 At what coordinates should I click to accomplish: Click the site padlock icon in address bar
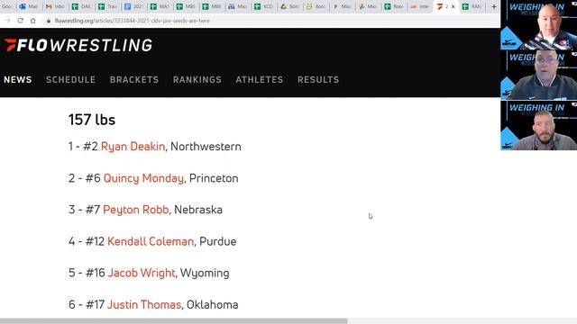pyautogui.click(x=48, y=21)
